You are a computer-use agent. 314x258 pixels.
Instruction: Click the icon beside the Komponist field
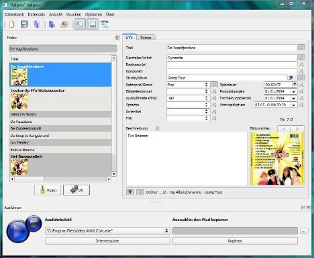point(301,71)
